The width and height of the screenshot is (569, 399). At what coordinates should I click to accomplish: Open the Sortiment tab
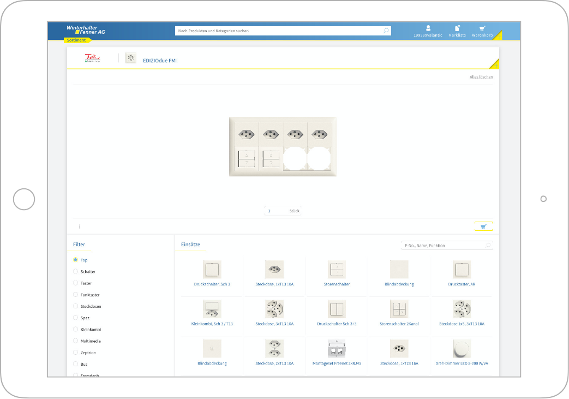coord(76,40)
